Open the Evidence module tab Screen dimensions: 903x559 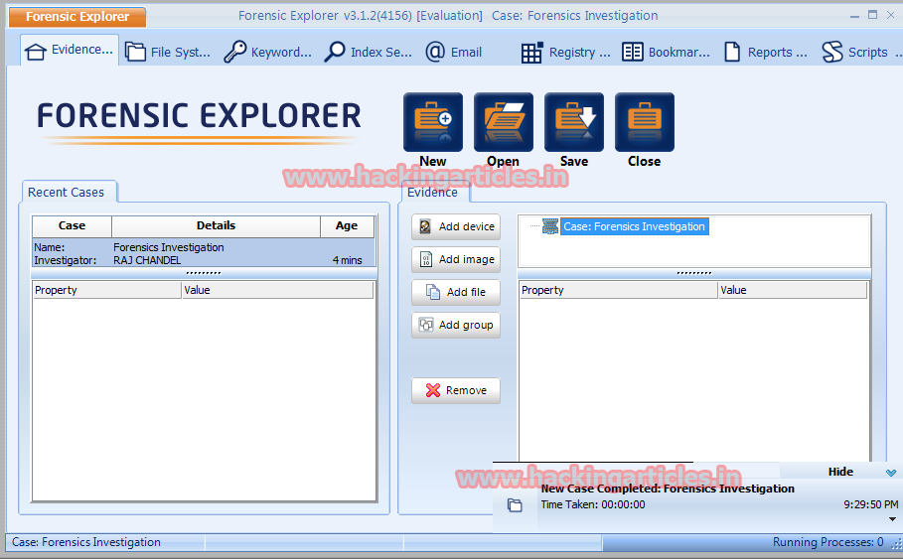point(70,51)
